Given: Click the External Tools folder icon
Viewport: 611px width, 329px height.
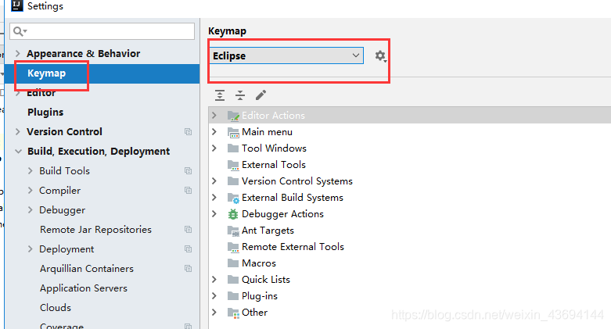Looking at the screenshot, I should 233,165.
